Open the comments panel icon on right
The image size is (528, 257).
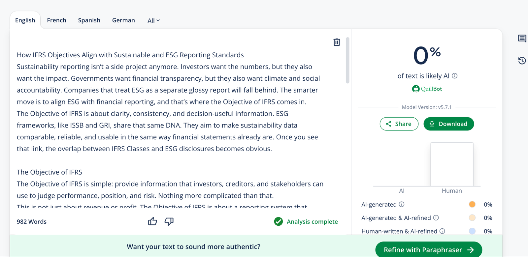tap(522, 39)
